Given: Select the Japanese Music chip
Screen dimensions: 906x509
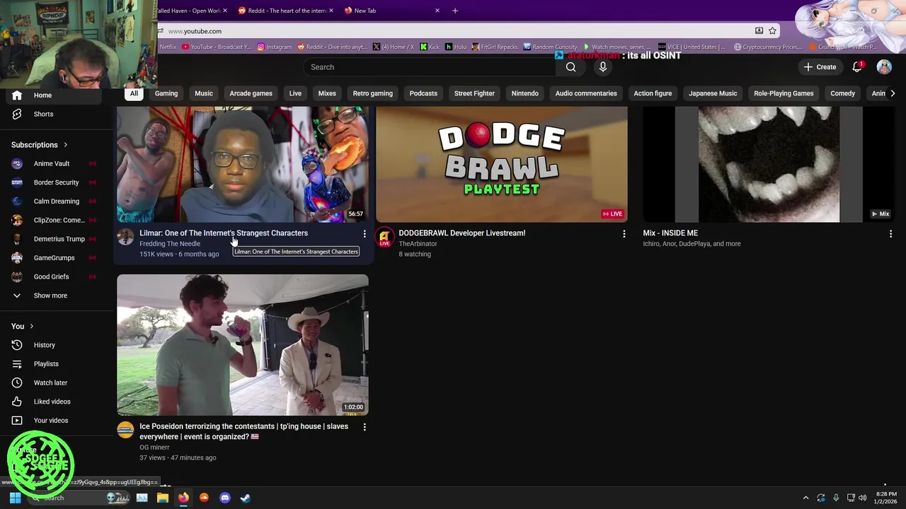Looking at the screenshot, I should coord(713,93).
